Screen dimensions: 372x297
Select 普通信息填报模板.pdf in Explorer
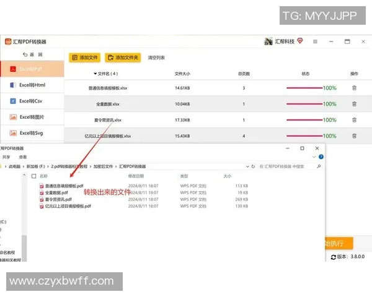point(64,186)
